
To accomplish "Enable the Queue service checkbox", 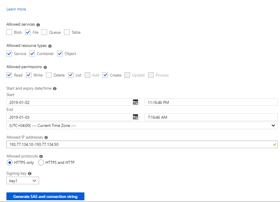I will tap(44, 32).
